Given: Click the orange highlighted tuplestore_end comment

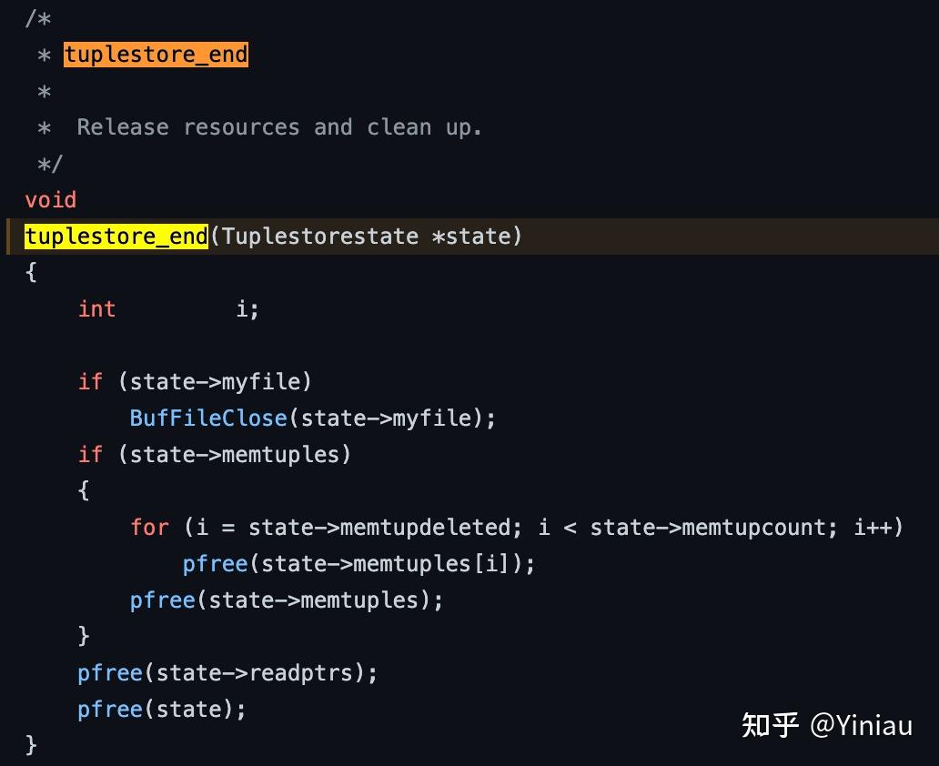Looking at the screenshot, I should [x=156, y=55].
